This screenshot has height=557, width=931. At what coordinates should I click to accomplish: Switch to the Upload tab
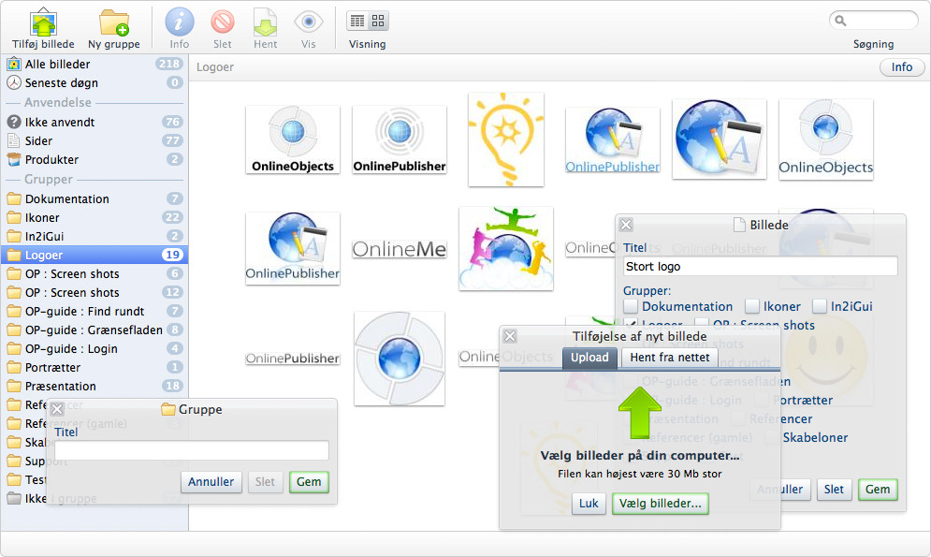589,358
